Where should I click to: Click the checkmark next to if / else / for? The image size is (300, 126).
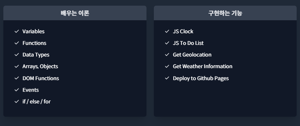click(x=17, y=101)
